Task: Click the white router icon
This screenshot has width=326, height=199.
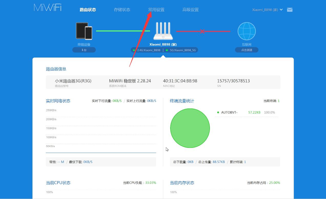Action: (x=163, y=31)
